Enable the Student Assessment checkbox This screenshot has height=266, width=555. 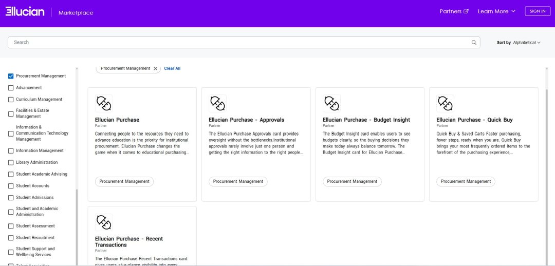coord(11,226)
